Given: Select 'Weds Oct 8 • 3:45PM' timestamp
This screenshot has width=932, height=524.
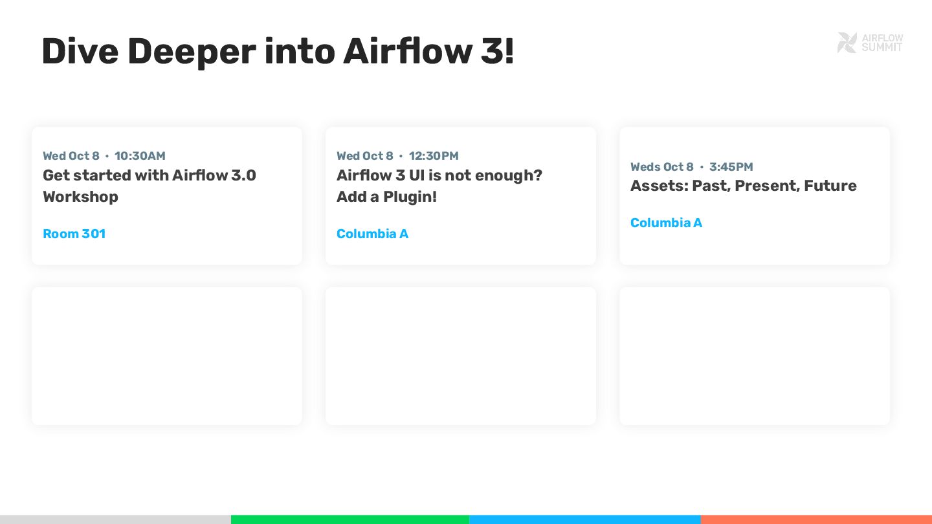Looking at the screenshot, I should coord(691,167).
